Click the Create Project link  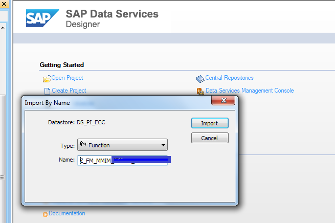pos(69,91)
